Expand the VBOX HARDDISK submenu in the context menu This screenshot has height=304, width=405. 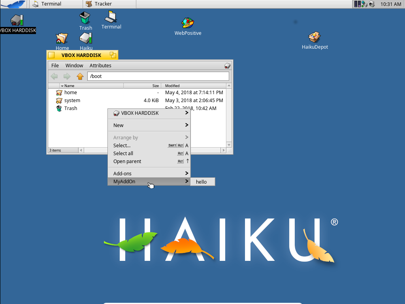tap(149, 113)
